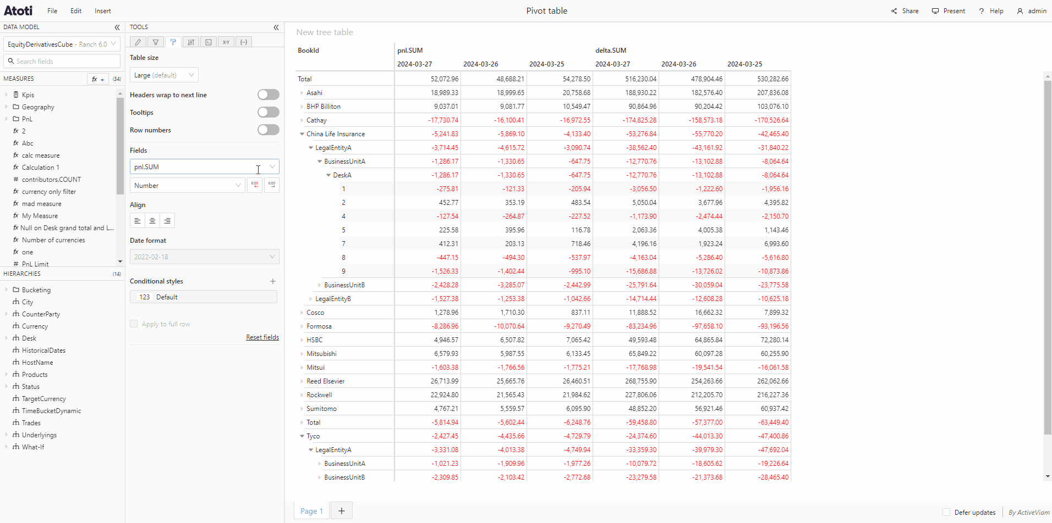The height and width of the screenshot is (523, 1052).
Task: Check the Apply to full row box
Action: point(134,324)
